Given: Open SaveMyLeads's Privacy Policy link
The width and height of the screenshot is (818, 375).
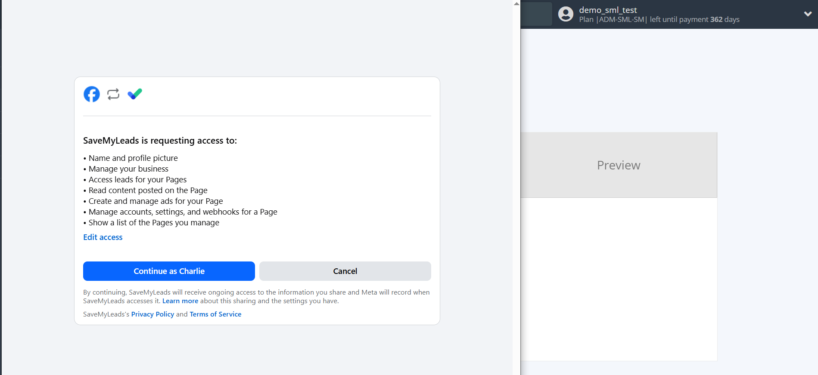Looking at the screenshot, I should 152,314.
